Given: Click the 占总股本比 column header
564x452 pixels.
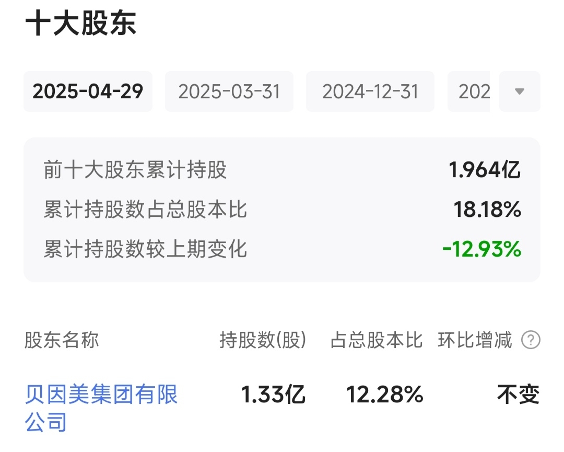Looking at the screenshot, I should [x=376, y=340].
